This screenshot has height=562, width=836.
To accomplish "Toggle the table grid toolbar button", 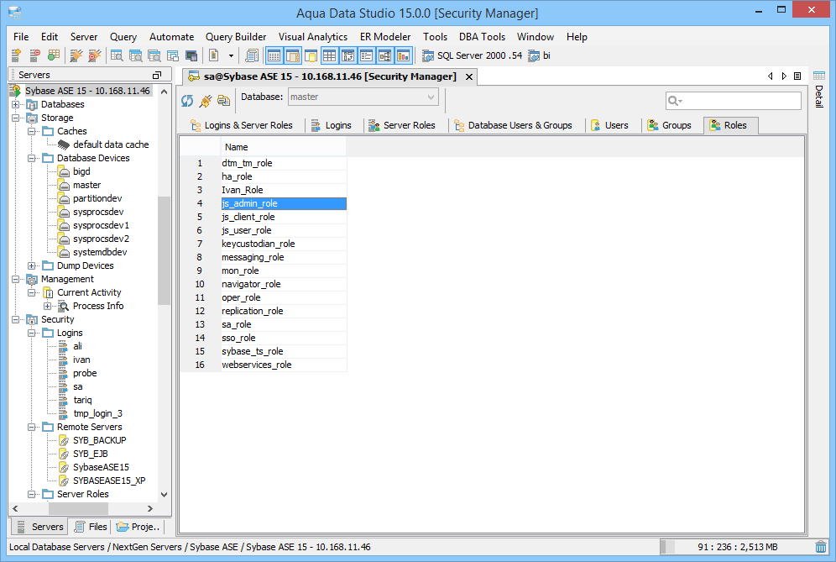I will [x=329, y=55].
